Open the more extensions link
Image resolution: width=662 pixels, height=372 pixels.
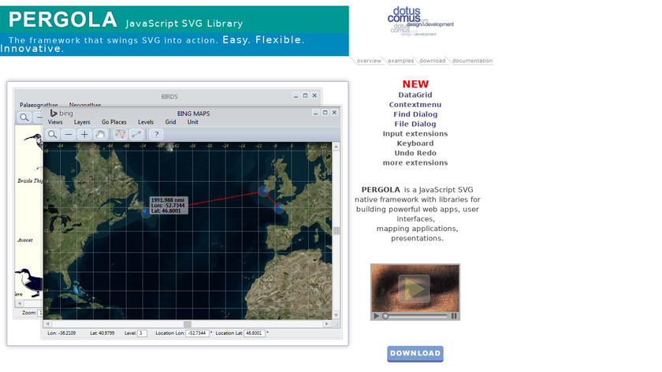tap(415, 163)
